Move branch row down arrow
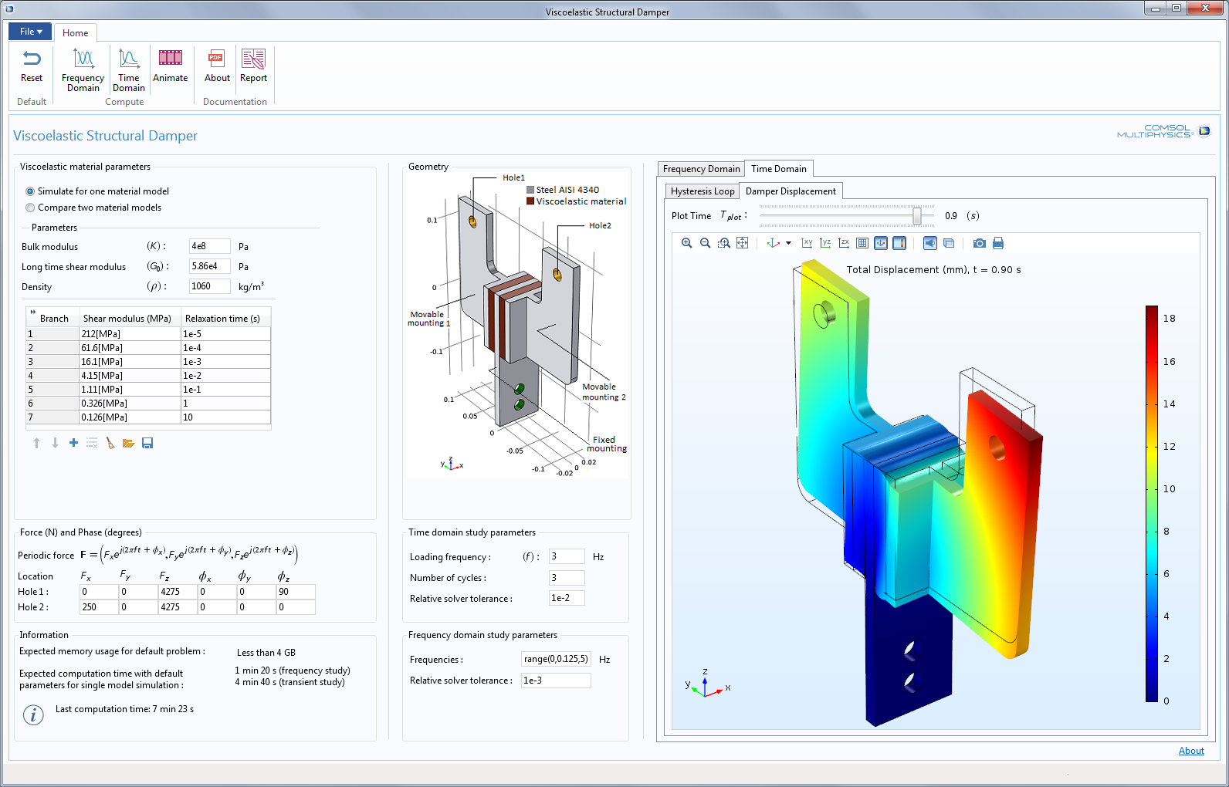The height and width of the screenshot is (787, 1229). pyautogui.click(x=55, y=443)
